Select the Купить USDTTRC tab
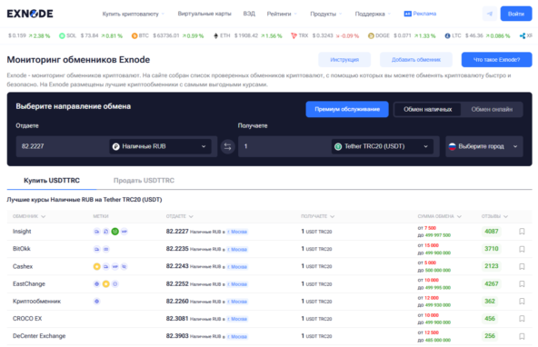Viewport: 538px width, 347px height. [x=52, y=181]
